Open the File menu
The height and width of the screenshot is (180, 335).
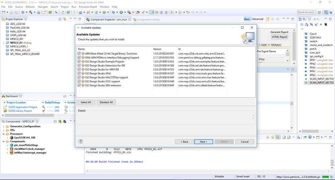point(3,7)
